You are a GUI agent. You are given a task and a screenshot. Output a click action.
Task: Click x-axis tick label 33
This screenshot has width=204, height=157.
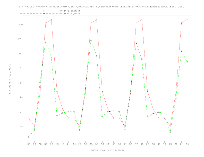[91, 144]
